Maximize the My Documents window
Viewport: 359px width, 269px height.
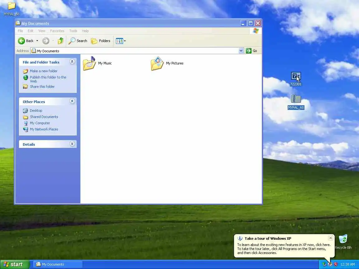click(251, 23)
